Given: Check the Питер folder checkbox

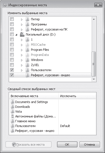Looking at the screenshot, I should tap(12, 19).
